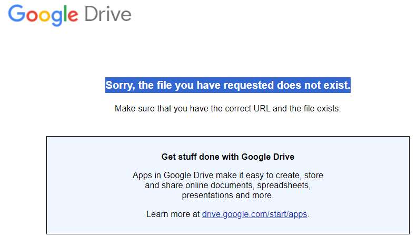Click the red 'e' ending Google logo

(x=73, y=16)
